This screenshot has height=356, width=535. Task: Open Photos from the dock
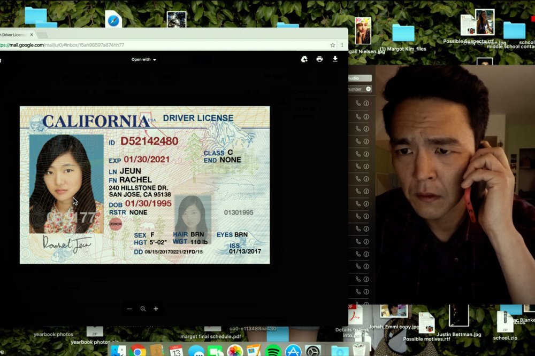(x=235, y=351)
